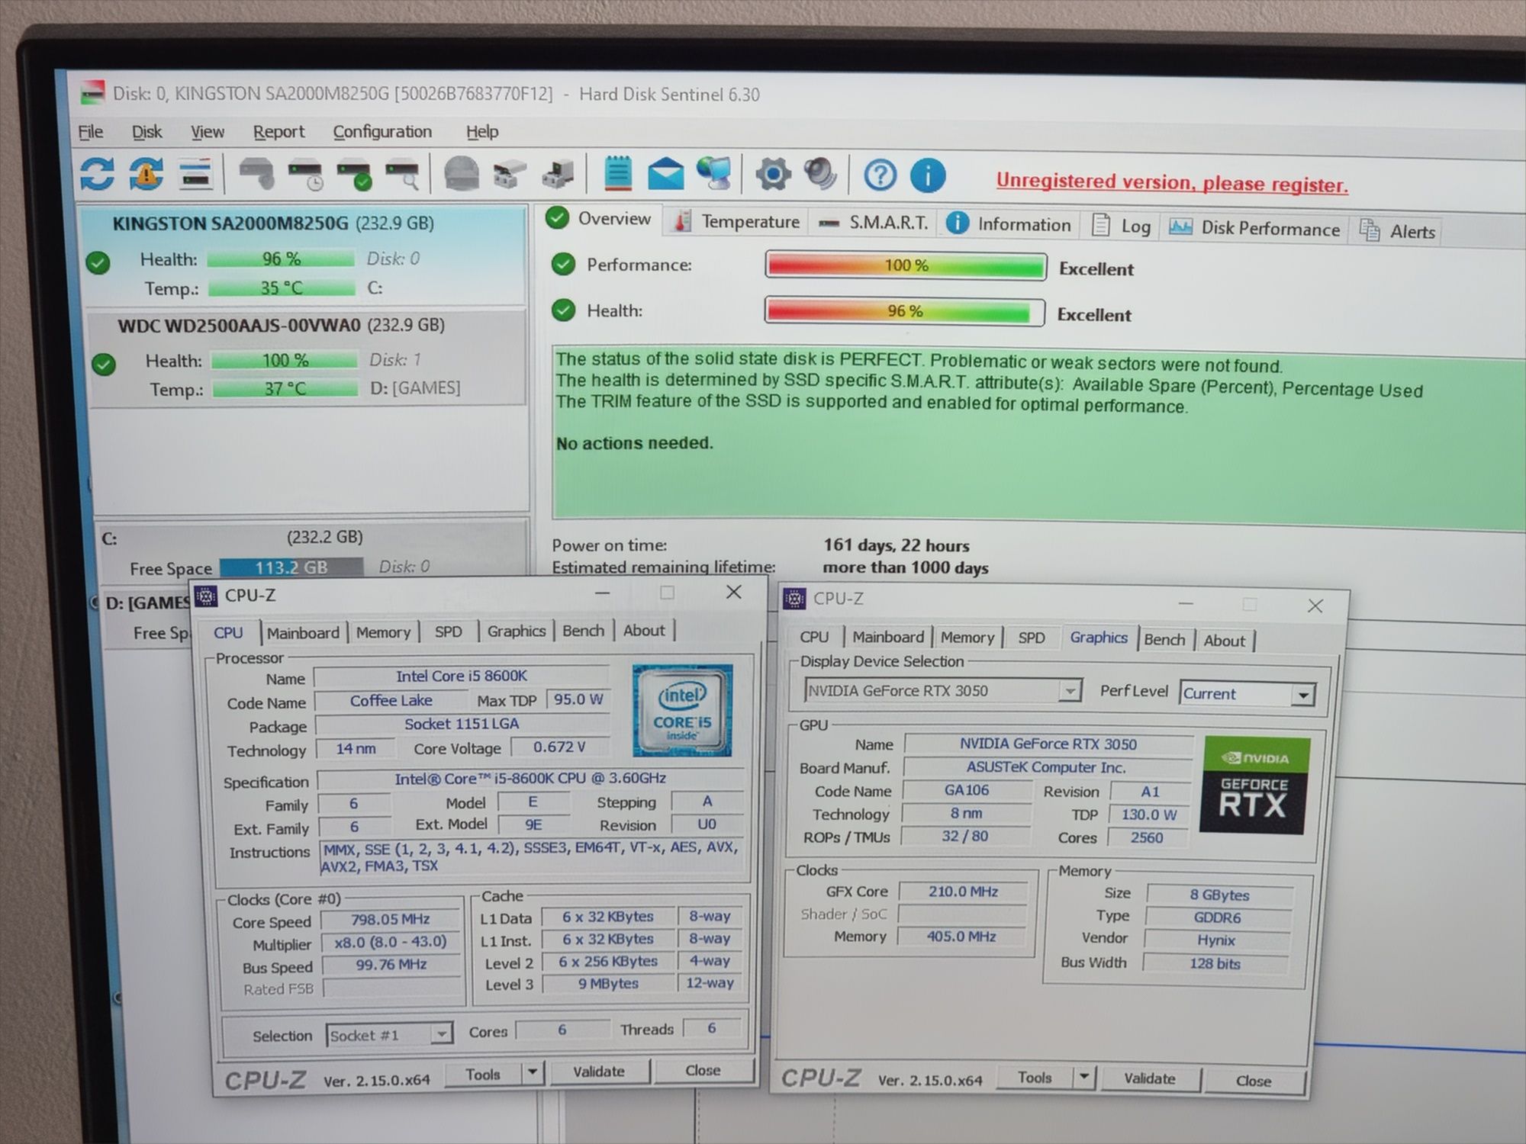Click the disk with green checkmark icon
Screen dimensions: 1526x1144
coord(355,174)
